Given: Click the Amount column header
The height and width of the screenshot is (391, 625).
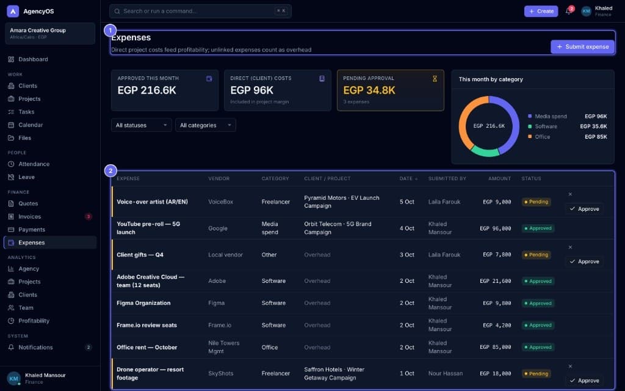Looking at the screenshot, I should (x=499, y=178).
